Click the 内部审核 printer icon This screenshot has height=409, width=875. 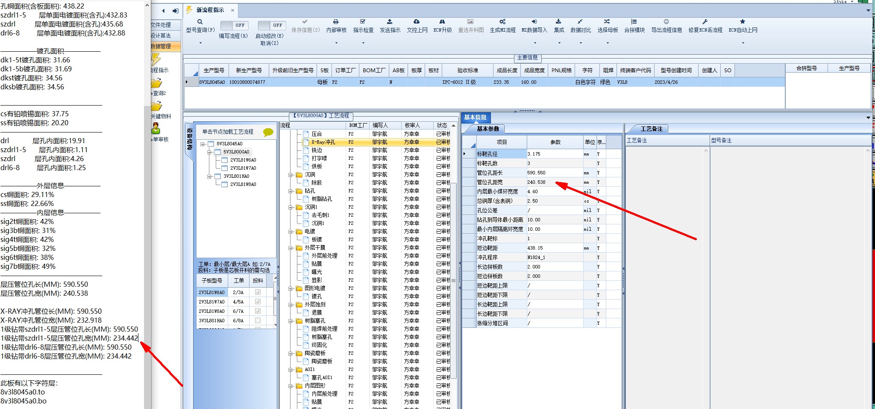click(336, 21)
